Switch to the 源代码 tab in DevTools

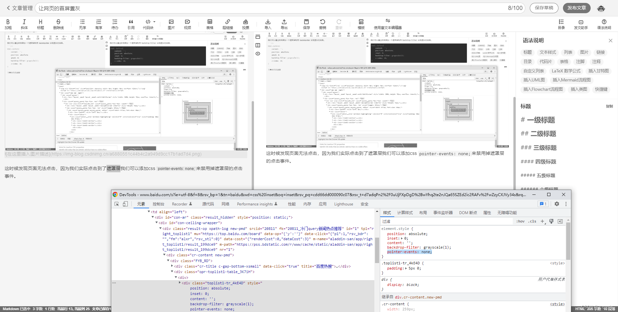[208, 204]
